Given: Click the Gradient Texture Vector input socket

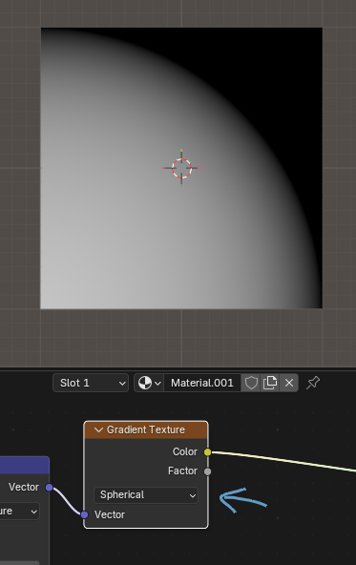Looking at the screenshot, I should coord(84,514).
